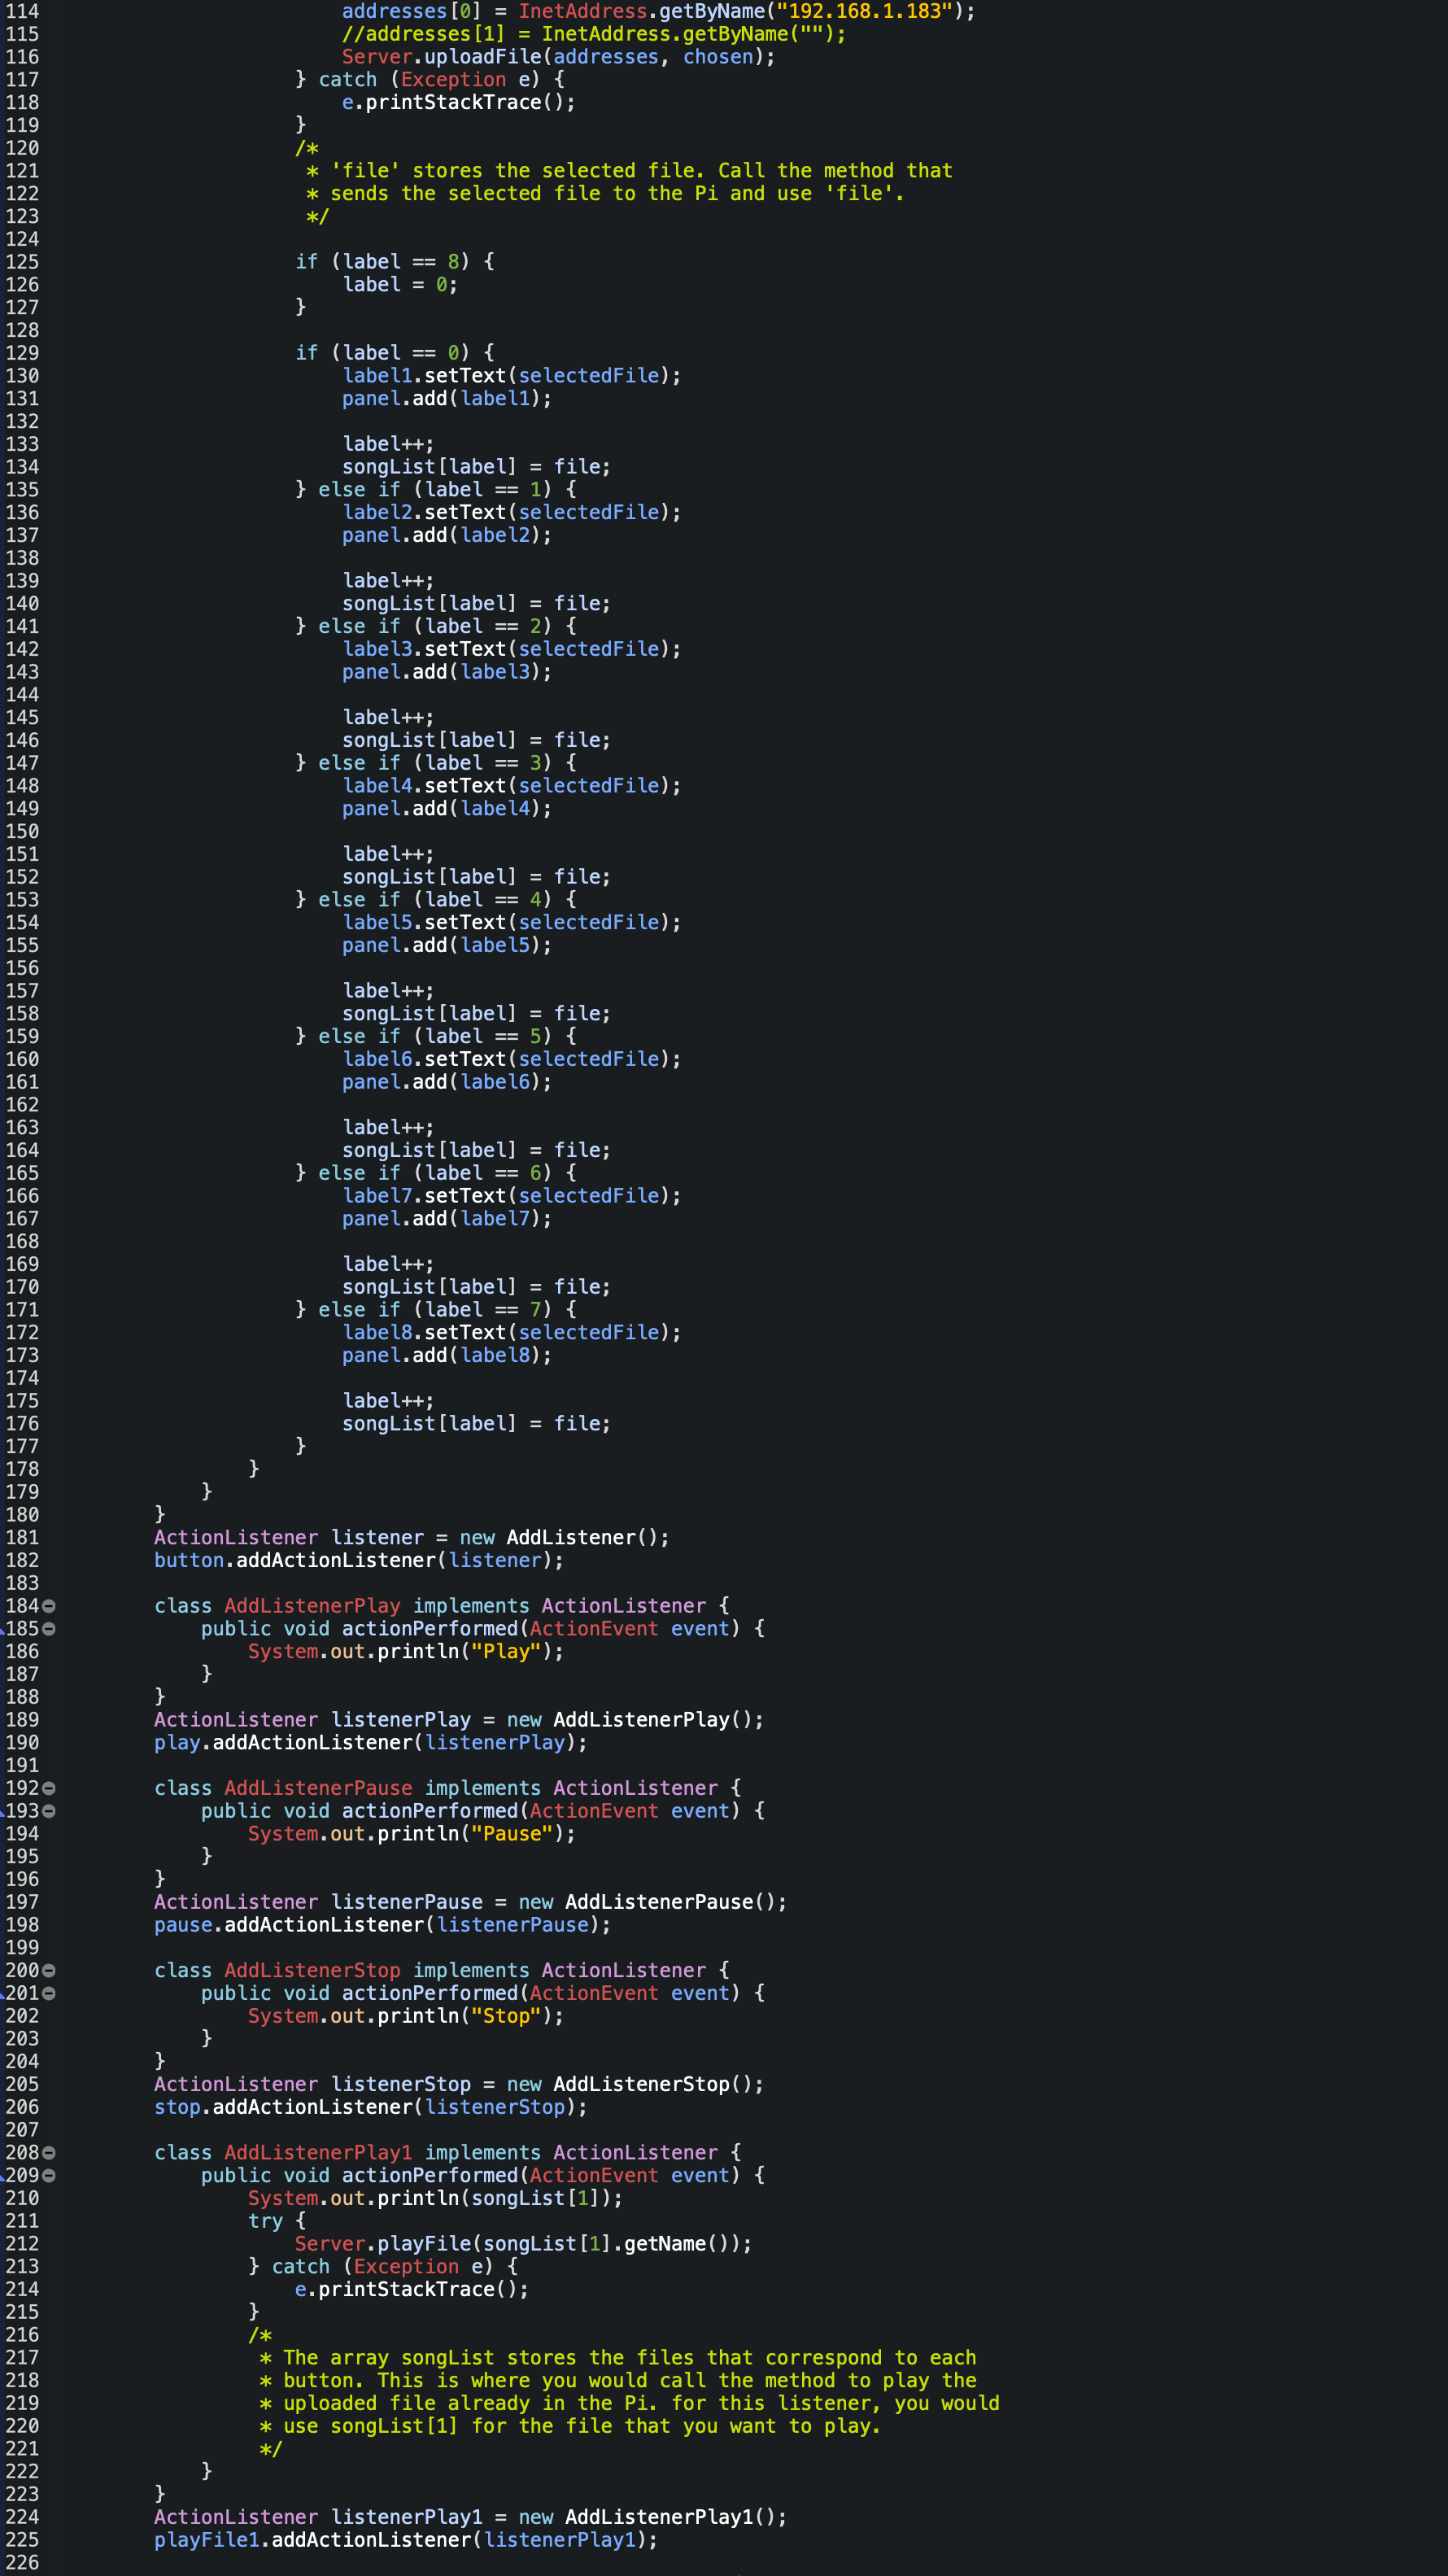Click the AddListenerStop class declaration name
Viewport: 1448px width, 2576px height.
click(312, 1970)
